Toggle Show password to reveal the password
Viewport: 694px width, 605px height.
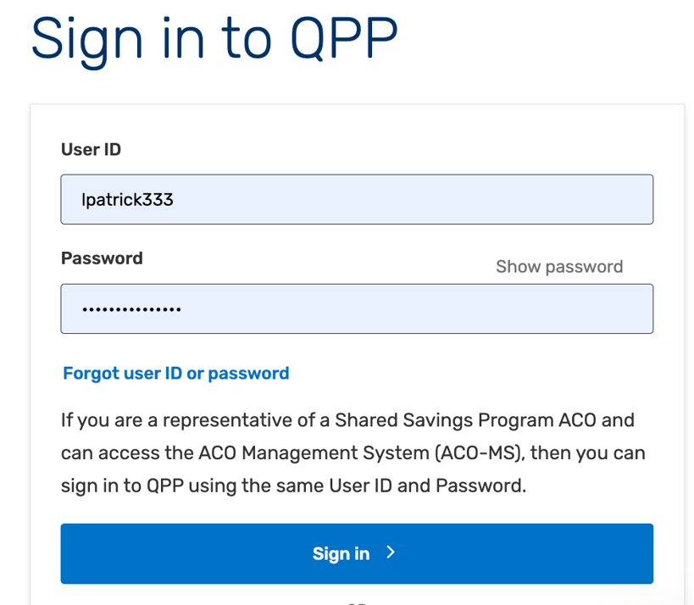pos(558,266)
